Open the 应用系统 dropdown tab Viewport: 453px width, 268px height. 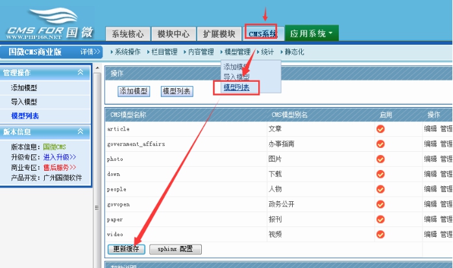tap(312, 33)
